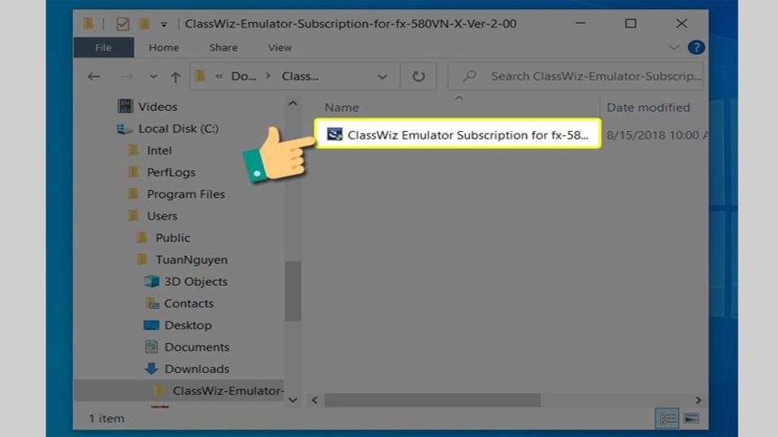Click the horizontal scrollbar right arrow
This screenshot has width=778, height=437.
tap(698, 400)
